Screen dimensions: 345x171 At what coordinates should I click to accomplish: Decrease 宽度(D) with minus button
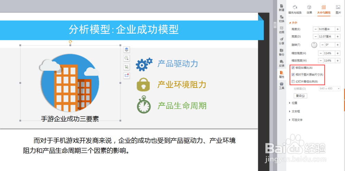tap(316, 36)
